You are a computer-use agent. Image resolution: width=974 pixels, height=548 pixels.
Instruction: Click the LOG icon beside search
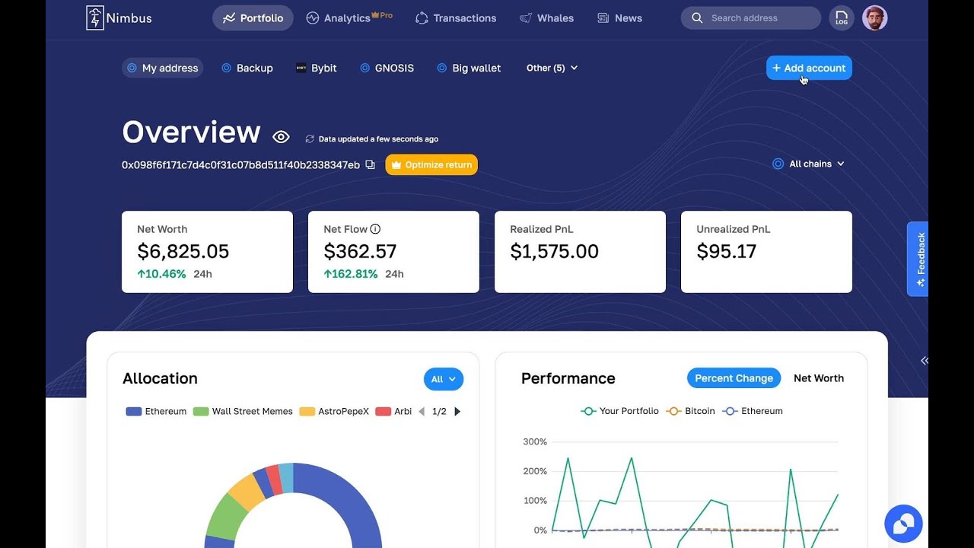click(x=841, y=18)
